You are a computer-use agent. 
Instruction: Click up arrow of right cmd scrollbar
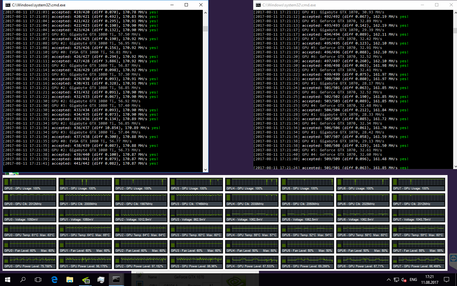point(455,13)
